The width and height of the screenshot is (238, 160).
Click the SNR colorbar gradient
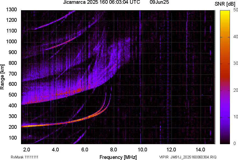click(225, 77)
